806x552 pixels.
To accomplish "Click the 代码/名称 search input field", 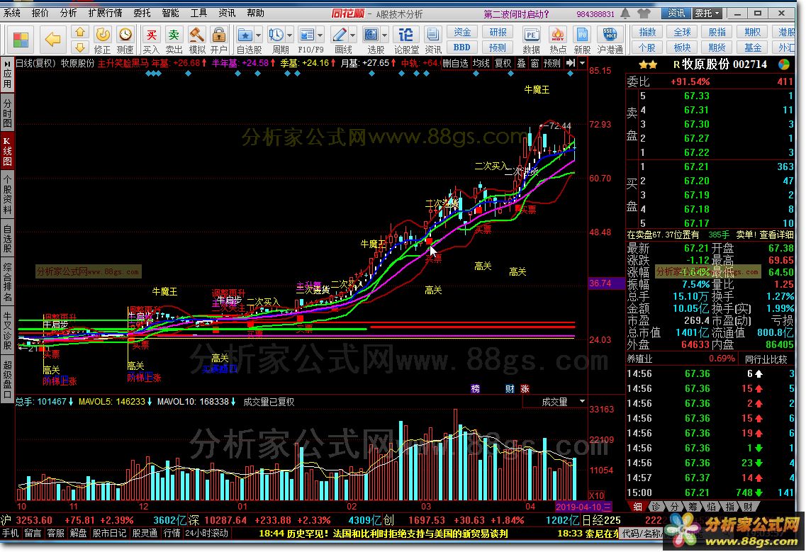I will (x=642, y=534).
